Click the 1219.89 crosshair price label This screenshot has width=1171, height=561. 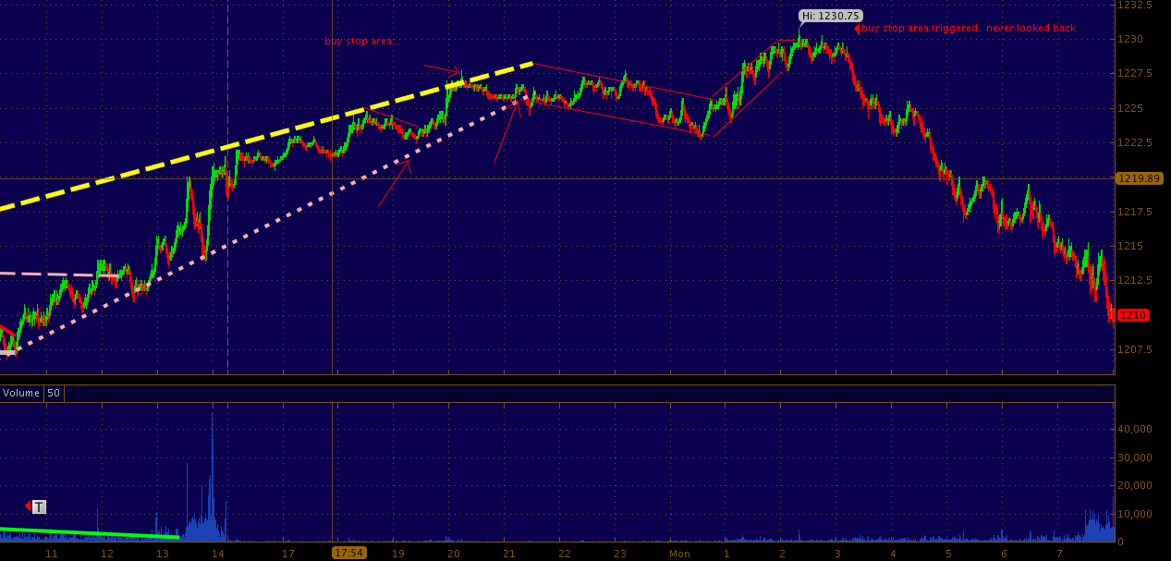(1139, 178)
